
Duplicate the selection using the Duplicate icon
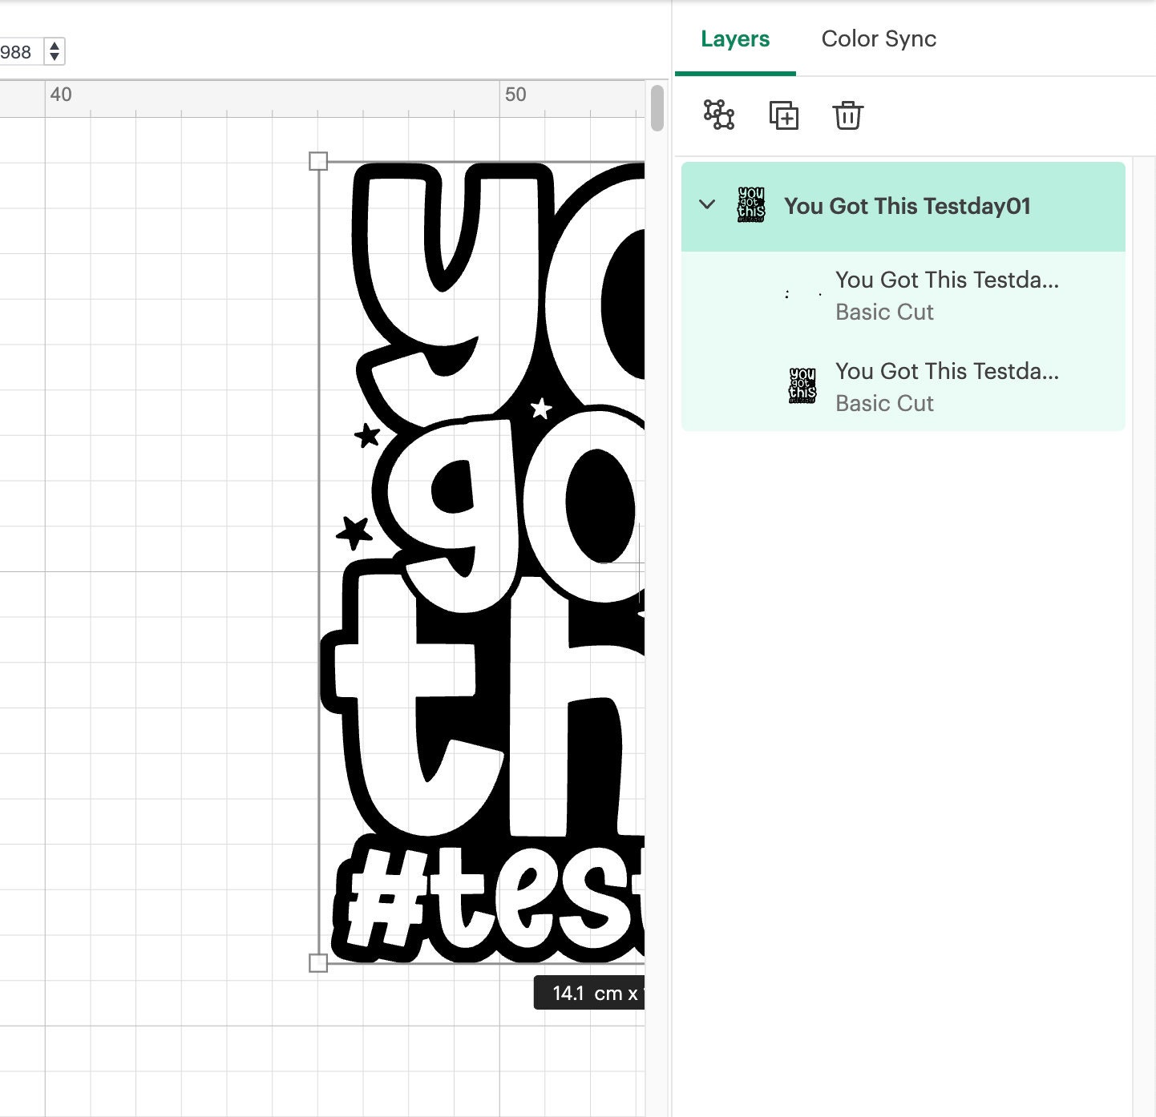point(784,115)
